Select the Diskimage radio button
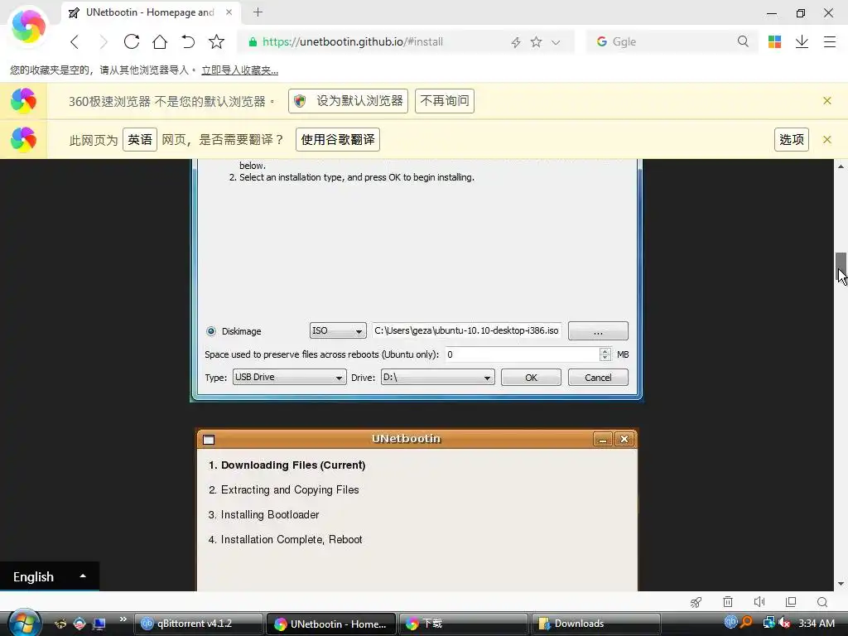The height and width of the screenshot is (636, 848). pos(211,331)
